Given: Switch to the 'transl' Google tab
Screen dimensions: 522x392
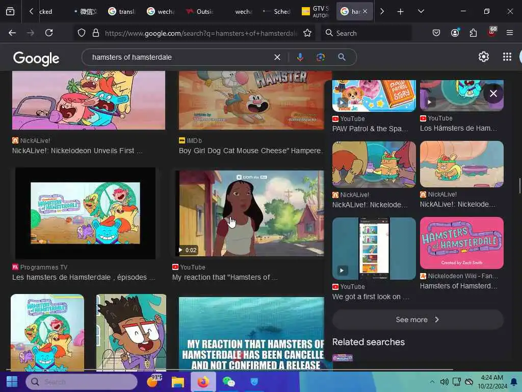Looking at the screenshot, I should point(121,12).
